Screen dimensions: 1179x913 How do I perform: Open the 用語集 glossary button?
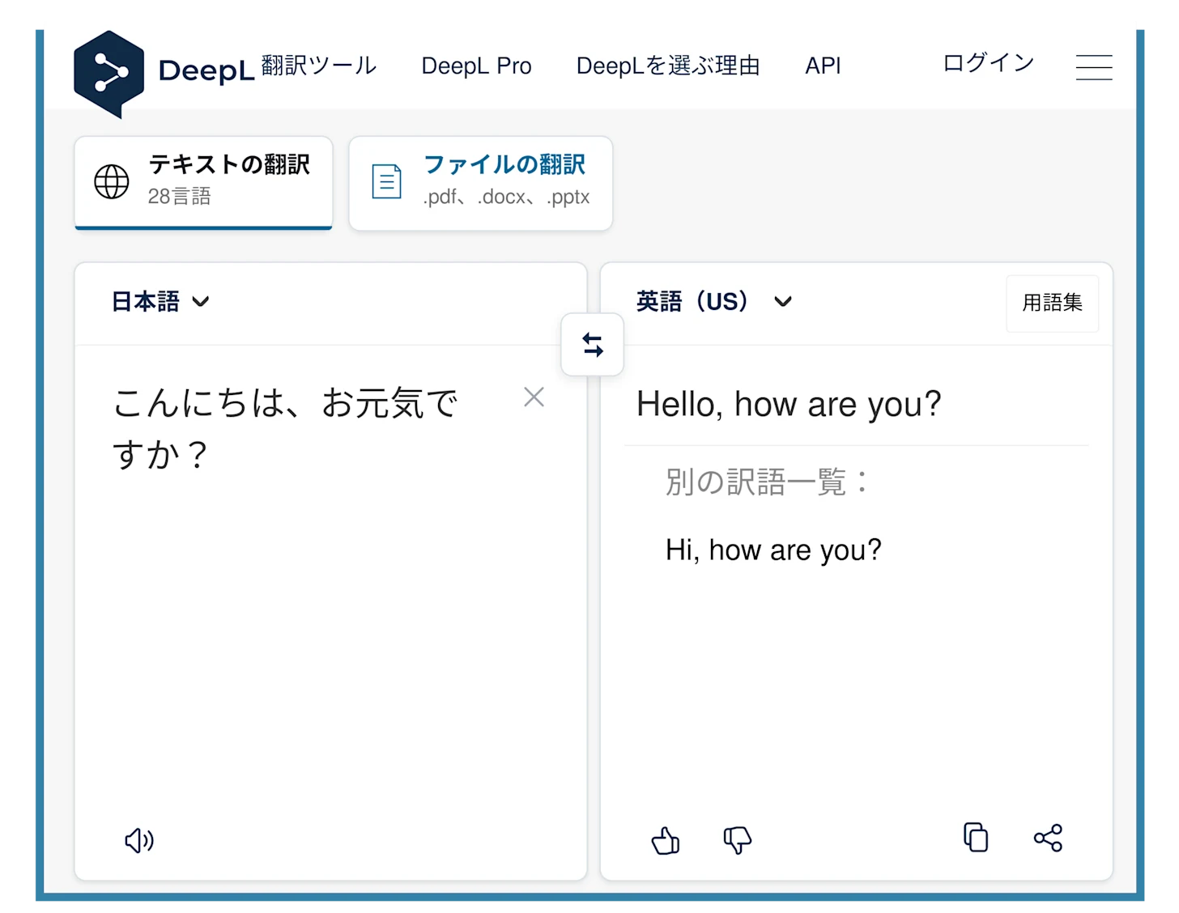[1052, 303]
